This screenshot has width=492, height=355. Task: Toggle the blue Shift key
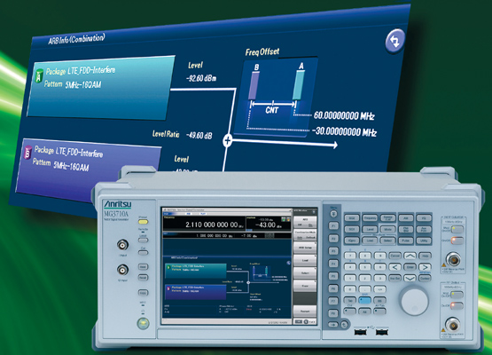tap(365, 300)
